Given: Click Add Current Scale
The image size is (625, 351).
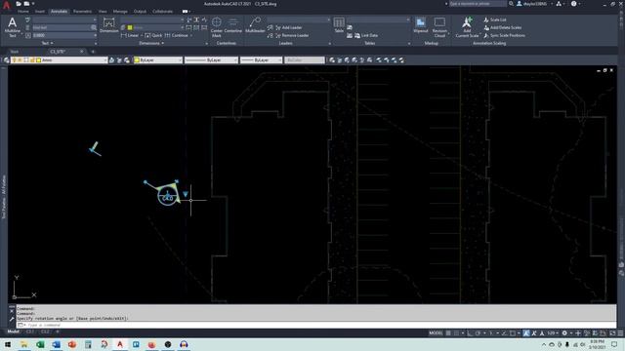Looking at the screenshot, I should (467, 27).
